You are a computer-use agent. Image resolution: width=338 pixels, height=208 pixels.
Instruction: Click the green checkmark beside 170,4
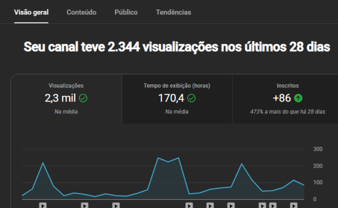191,98
